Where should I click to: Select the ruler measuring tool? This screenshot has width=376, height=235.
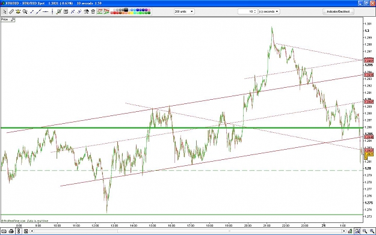point(11,11)
